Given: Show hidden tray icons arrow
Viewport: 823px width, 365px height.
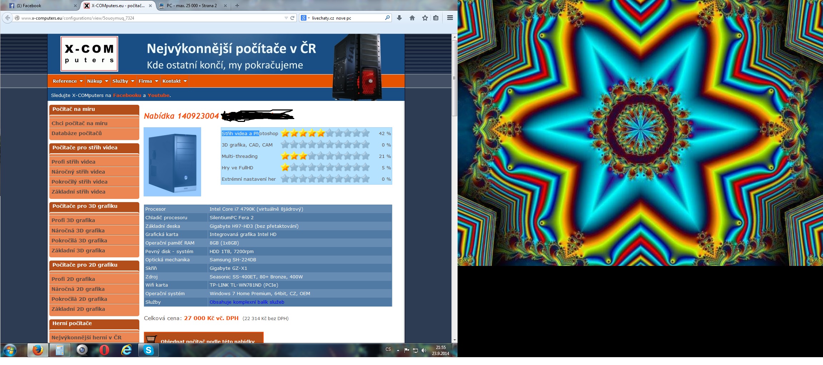Looking at the screenshot, I should tap(398, 350).
